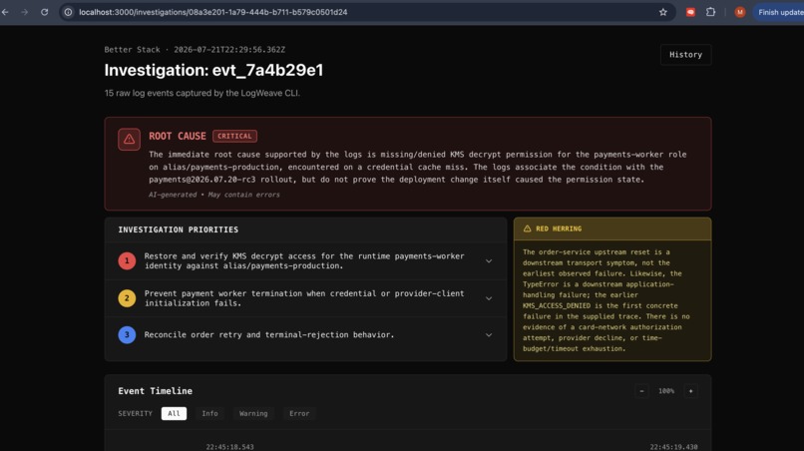Zoom in timeline with plus button
Image resolution: width=804 pixels, height=451 pixels.
690,391
